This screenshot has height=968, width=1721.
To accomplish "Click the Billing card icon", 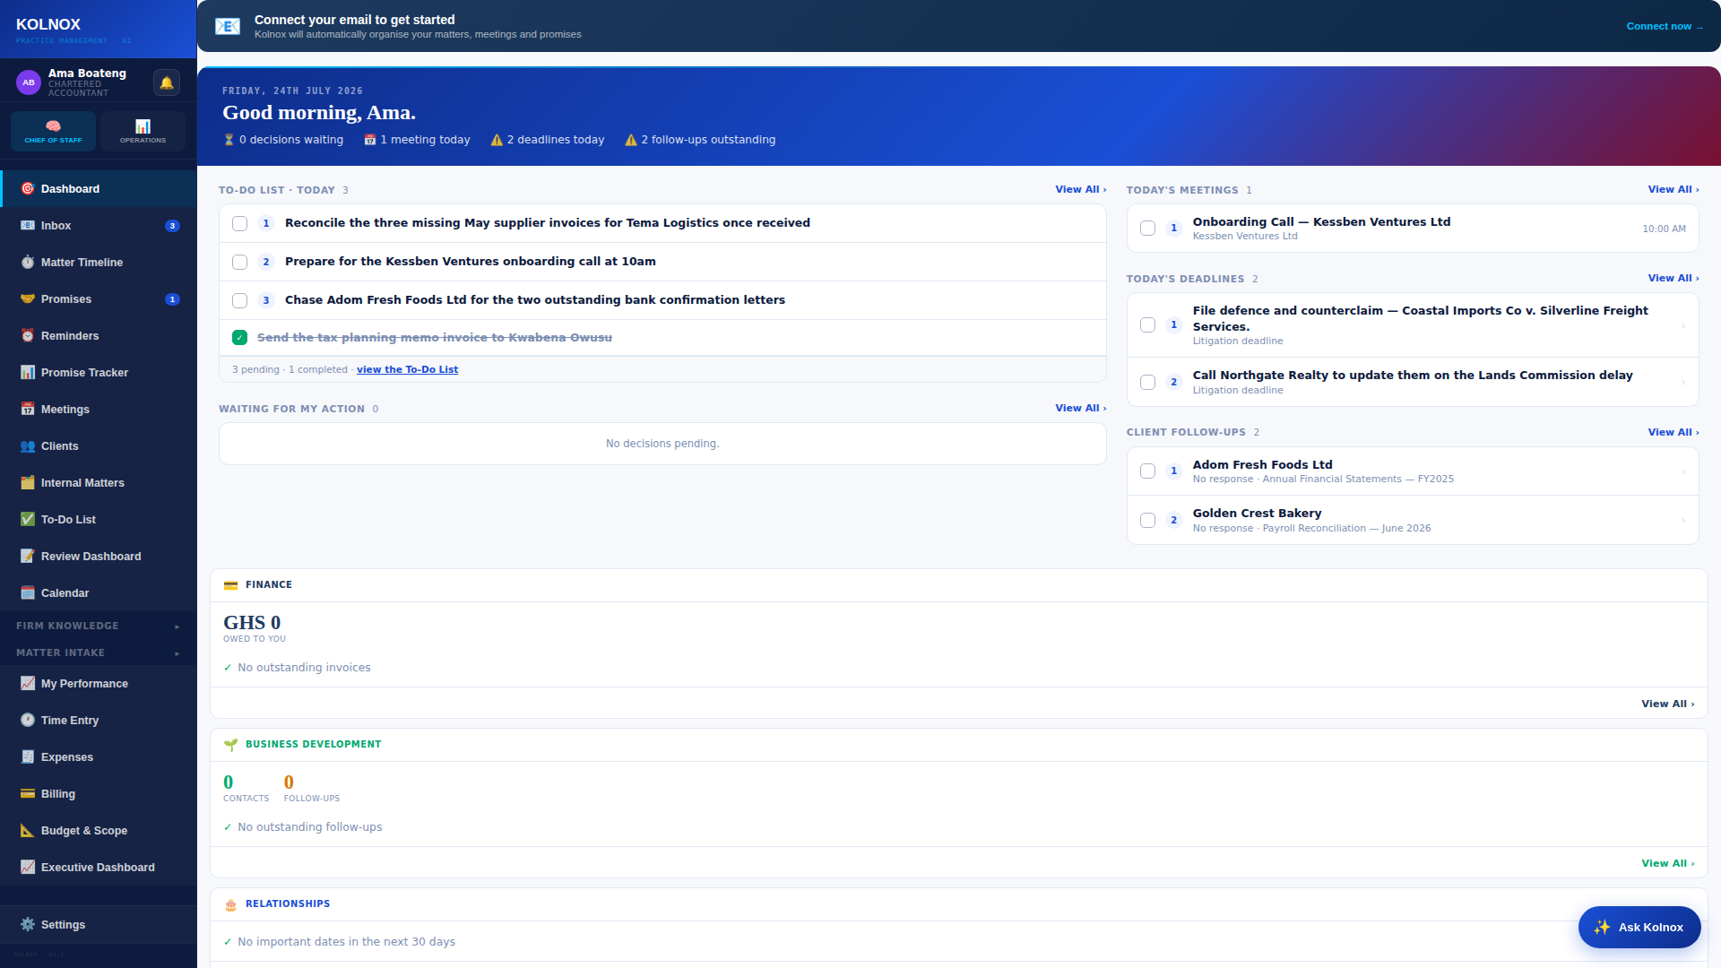I will 28,793.
